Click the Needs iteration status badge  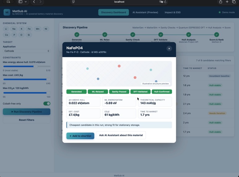point(217,113)
